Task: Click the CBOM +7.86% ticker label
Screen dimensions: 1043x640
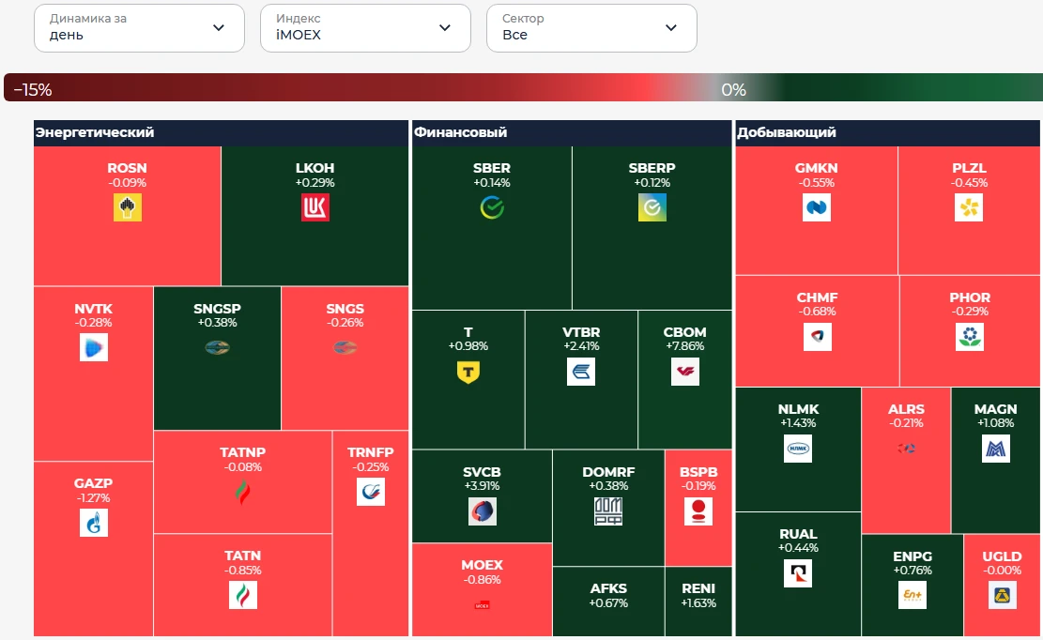Action: click(x=684, y=338)
